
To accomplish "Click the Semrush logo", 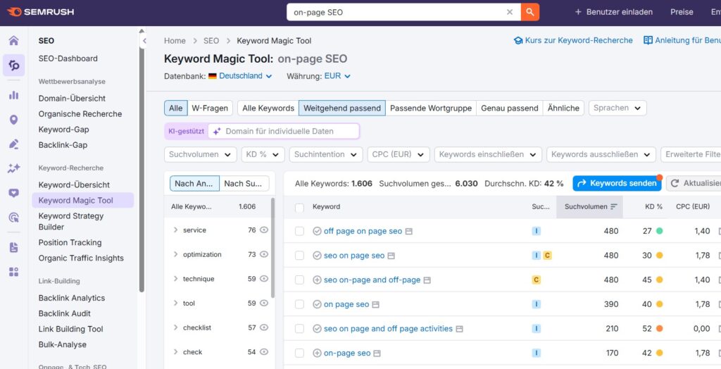I will tap(40, 12).
